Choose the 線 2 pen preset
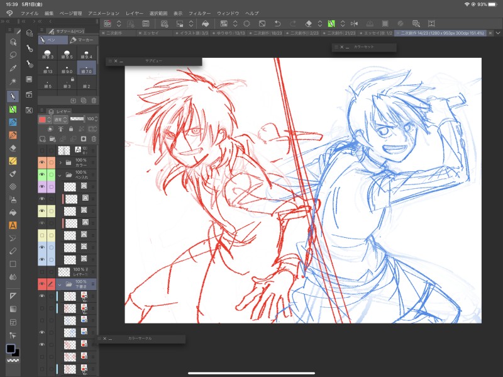Viewport: 503px width, 377px height. point(87,83)
